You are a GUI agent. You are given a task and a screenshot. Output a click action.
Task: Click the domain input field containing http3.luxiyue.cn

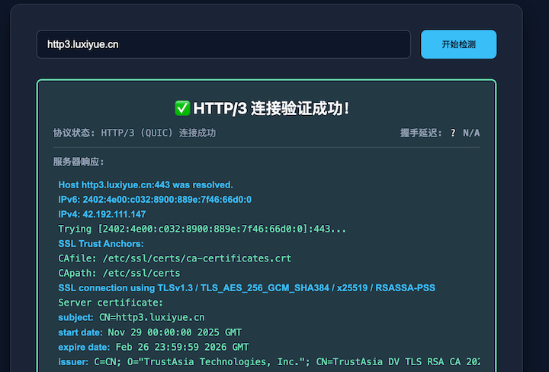[223, 44]
